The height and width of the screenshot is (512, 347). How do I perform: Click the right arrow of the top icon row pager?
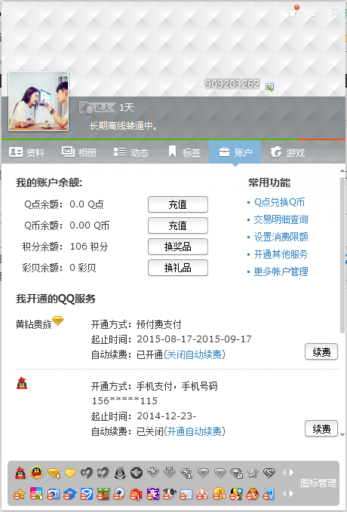(291, 472)
